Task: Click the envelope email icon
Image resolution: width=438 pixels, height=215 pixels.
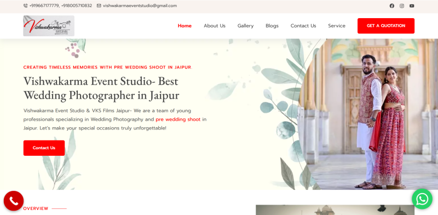Action: 99,5
